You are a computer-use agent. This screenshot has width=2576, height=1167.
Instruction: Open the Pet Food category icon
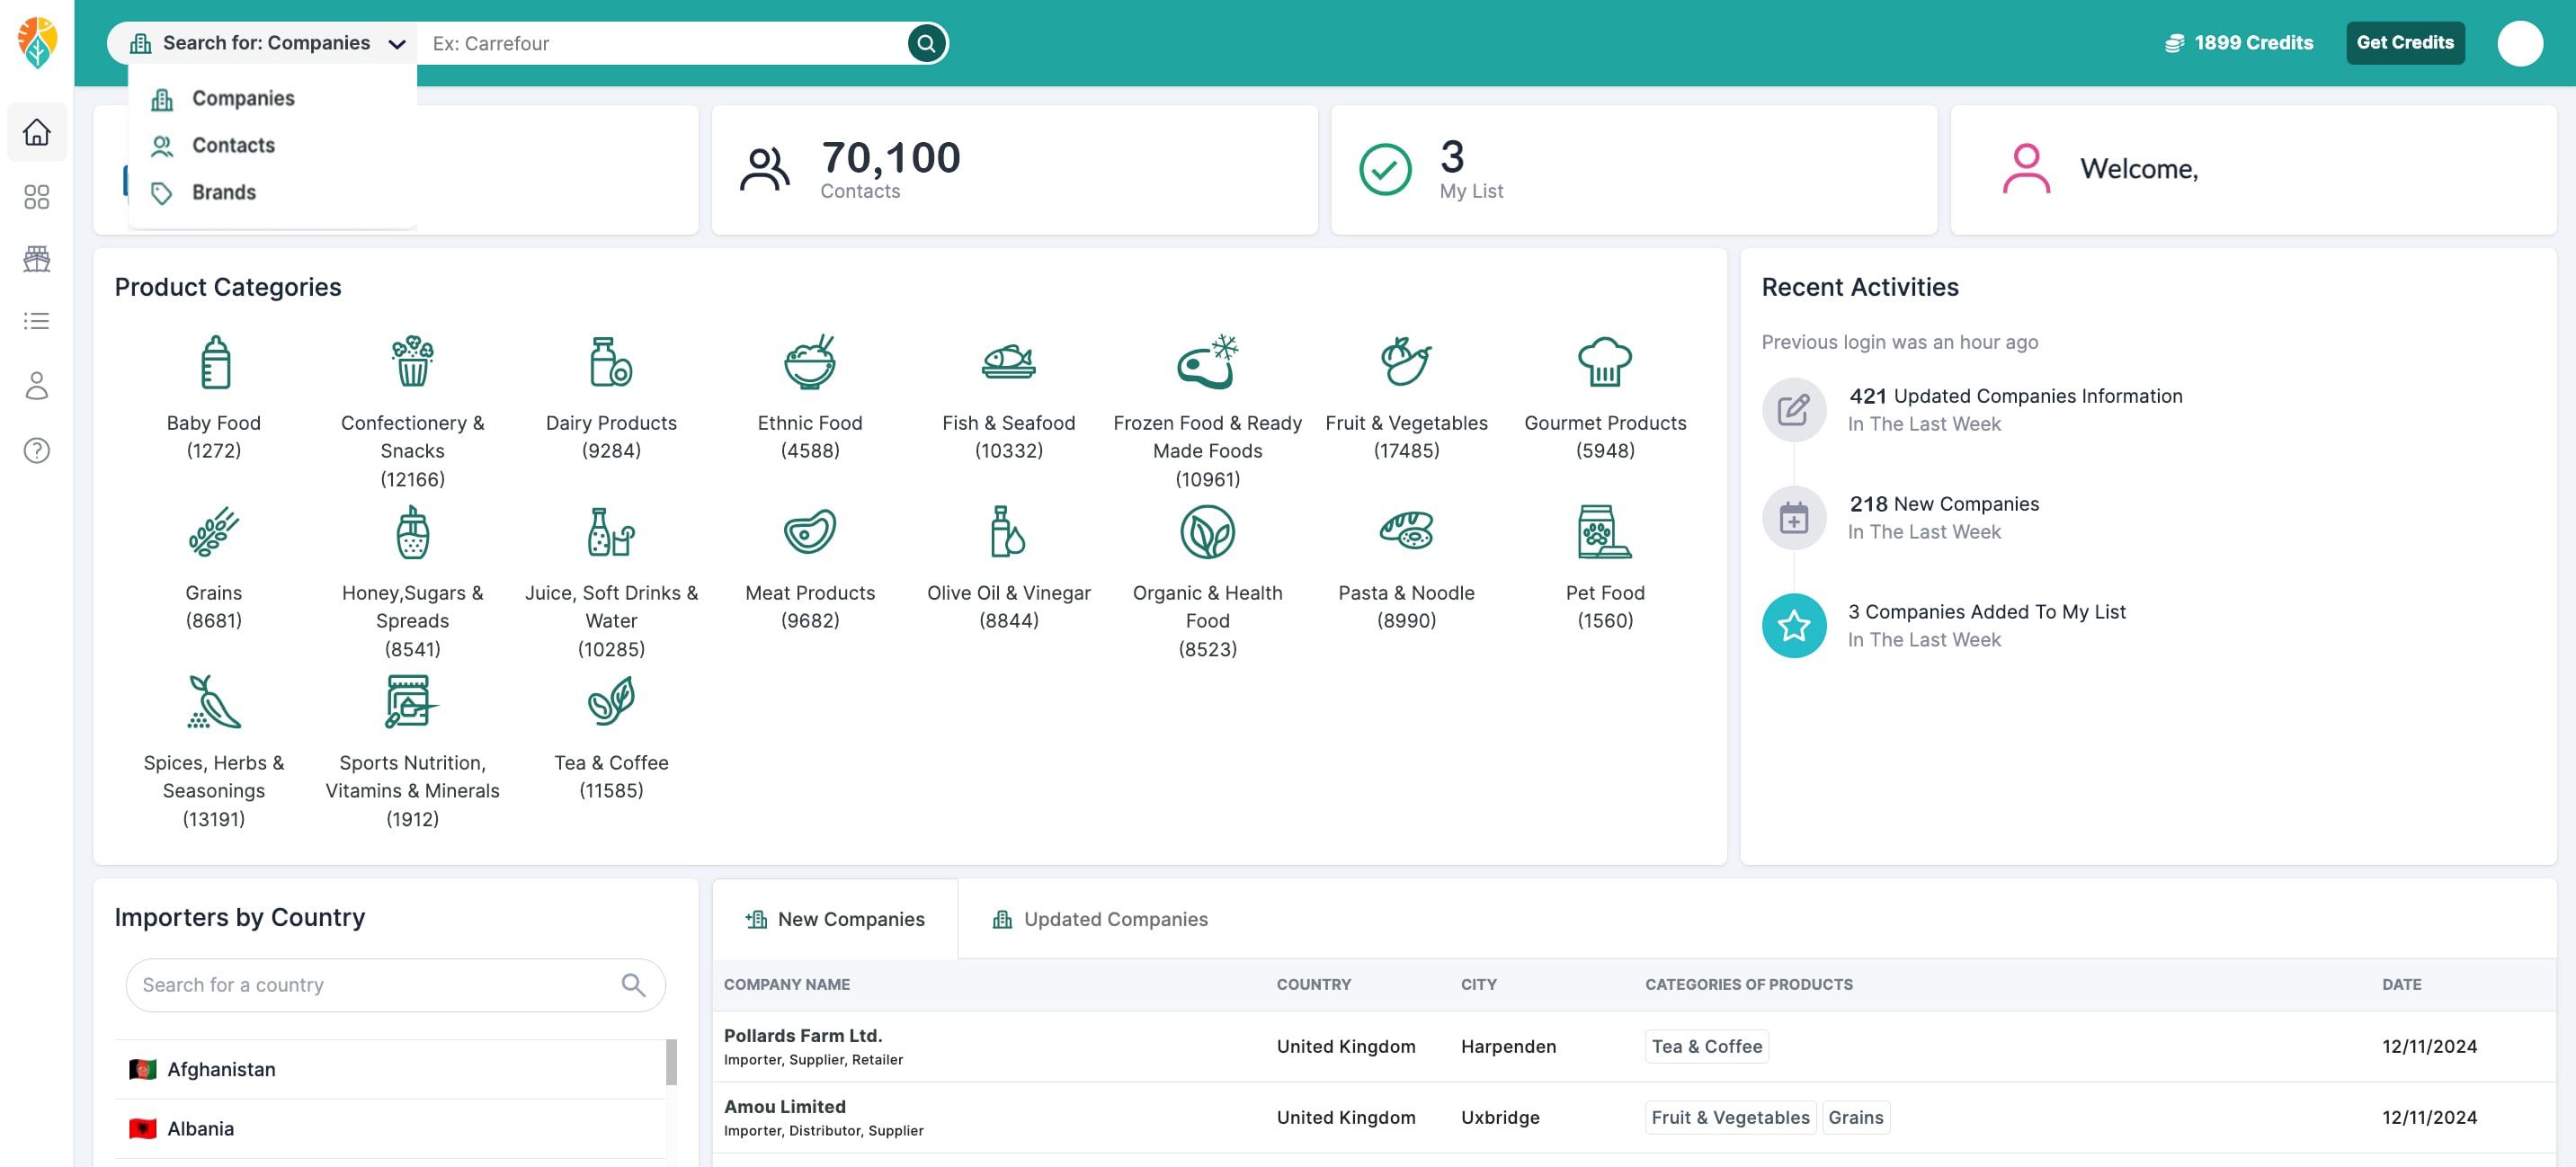1604,532
